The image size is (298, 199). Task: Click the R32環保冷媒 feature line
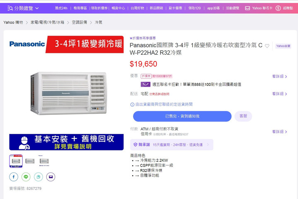(x=151, y=170)
